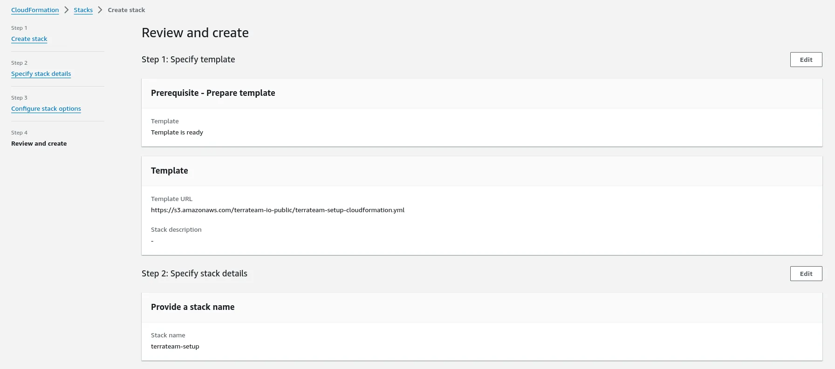Click Edit for Step 1 Specify template
Image resolution: width=835 pixels, height=369 pixels.
(806, 60)
